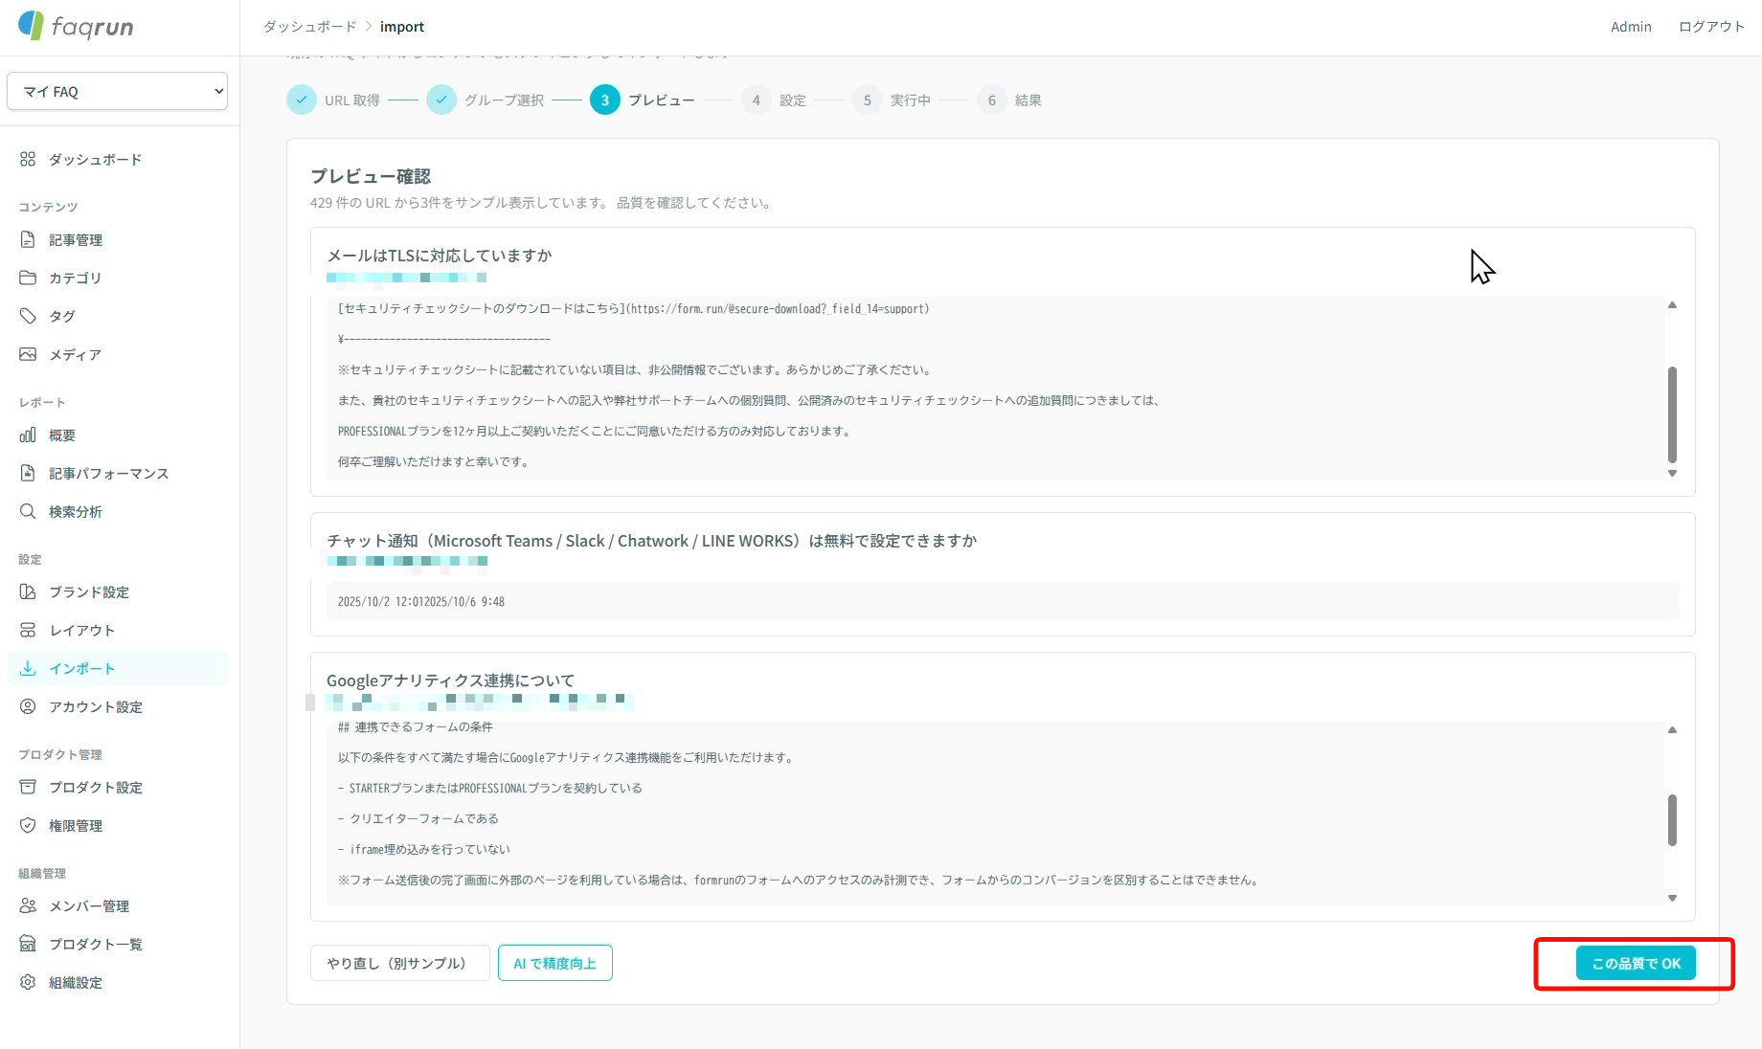Click the メールはTLSに対応していますか heading
The width and height of the screenshot is (1762, 1049).
coord(440,256)
